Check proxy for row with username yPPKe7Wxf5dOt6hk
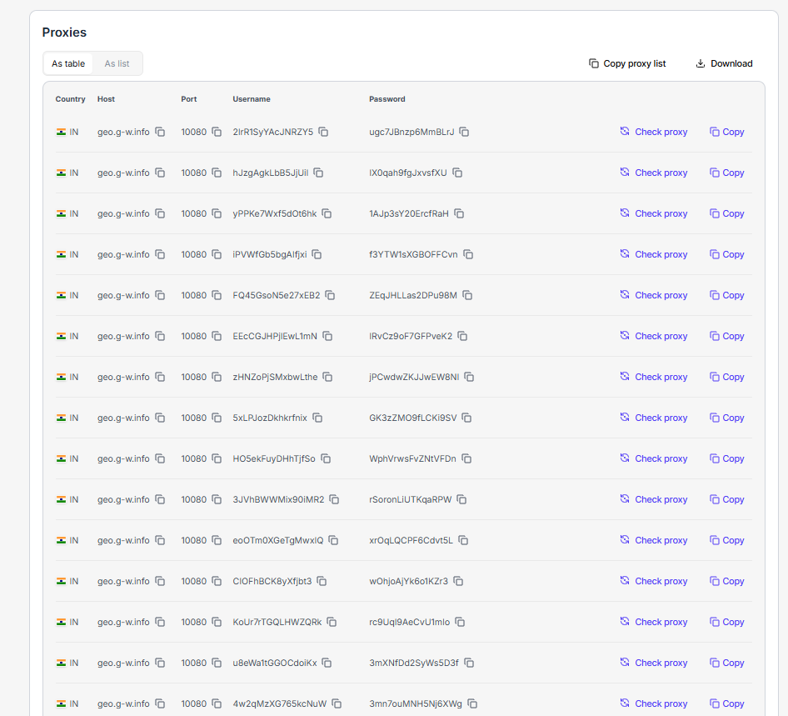Screen dimensions: 788x716 pyautogui.click(x=654, y=213)
